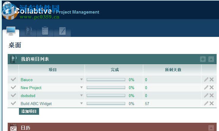Screen dimensions: 219x131
Task: Edit the New Project project with the pencil icon
Action: 206,87
